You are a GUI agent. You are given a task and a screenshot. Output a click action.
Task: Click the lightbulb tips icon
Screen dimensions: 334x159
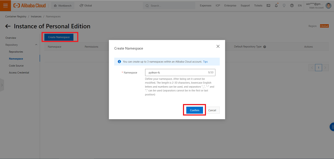[284, 6]
